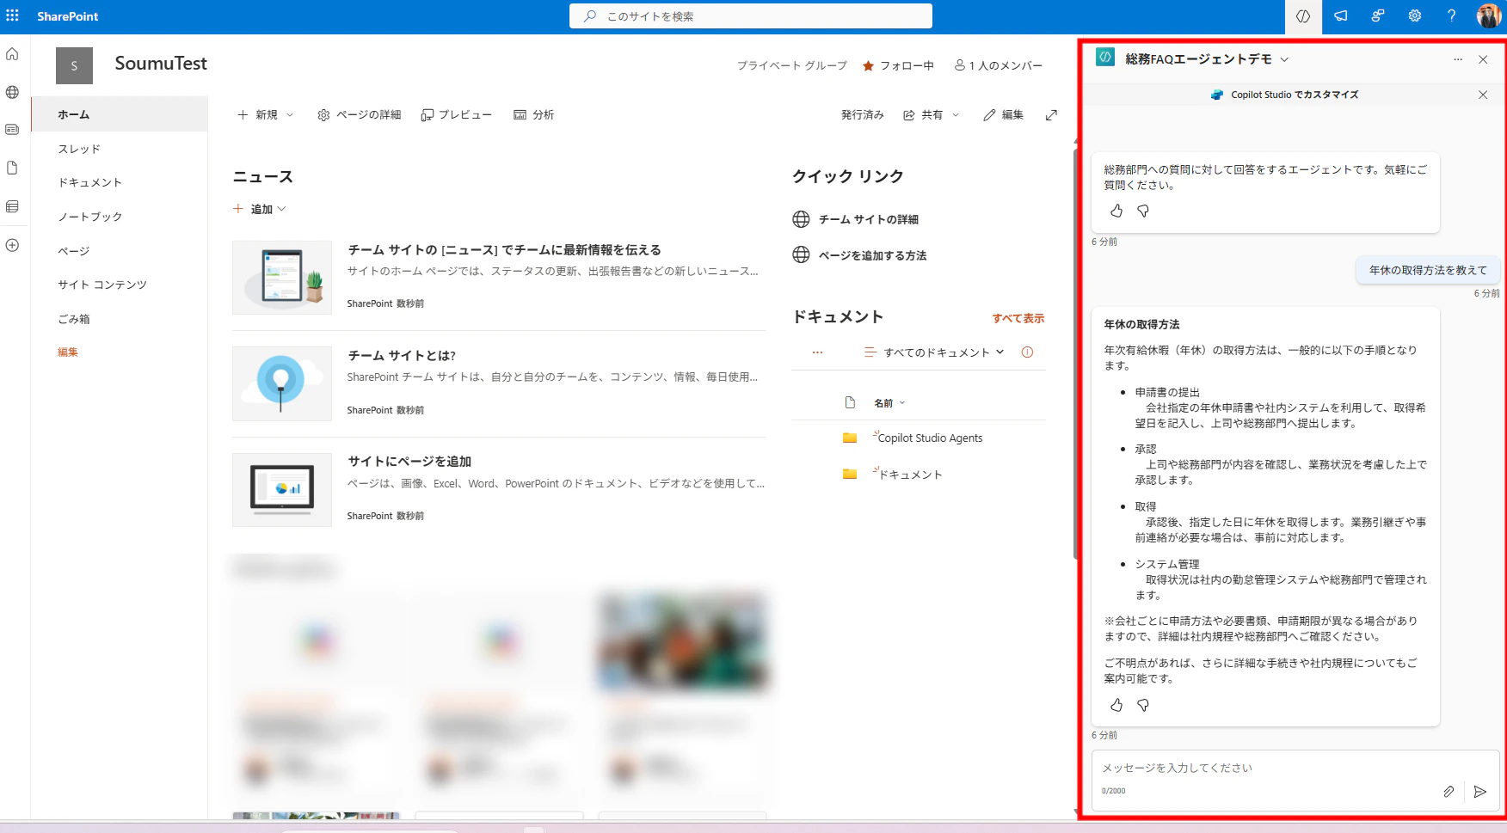Viewport: 1507px width, 833px height.
Task: Click the 発行済み status label
Action: click(x=863, y=115)
